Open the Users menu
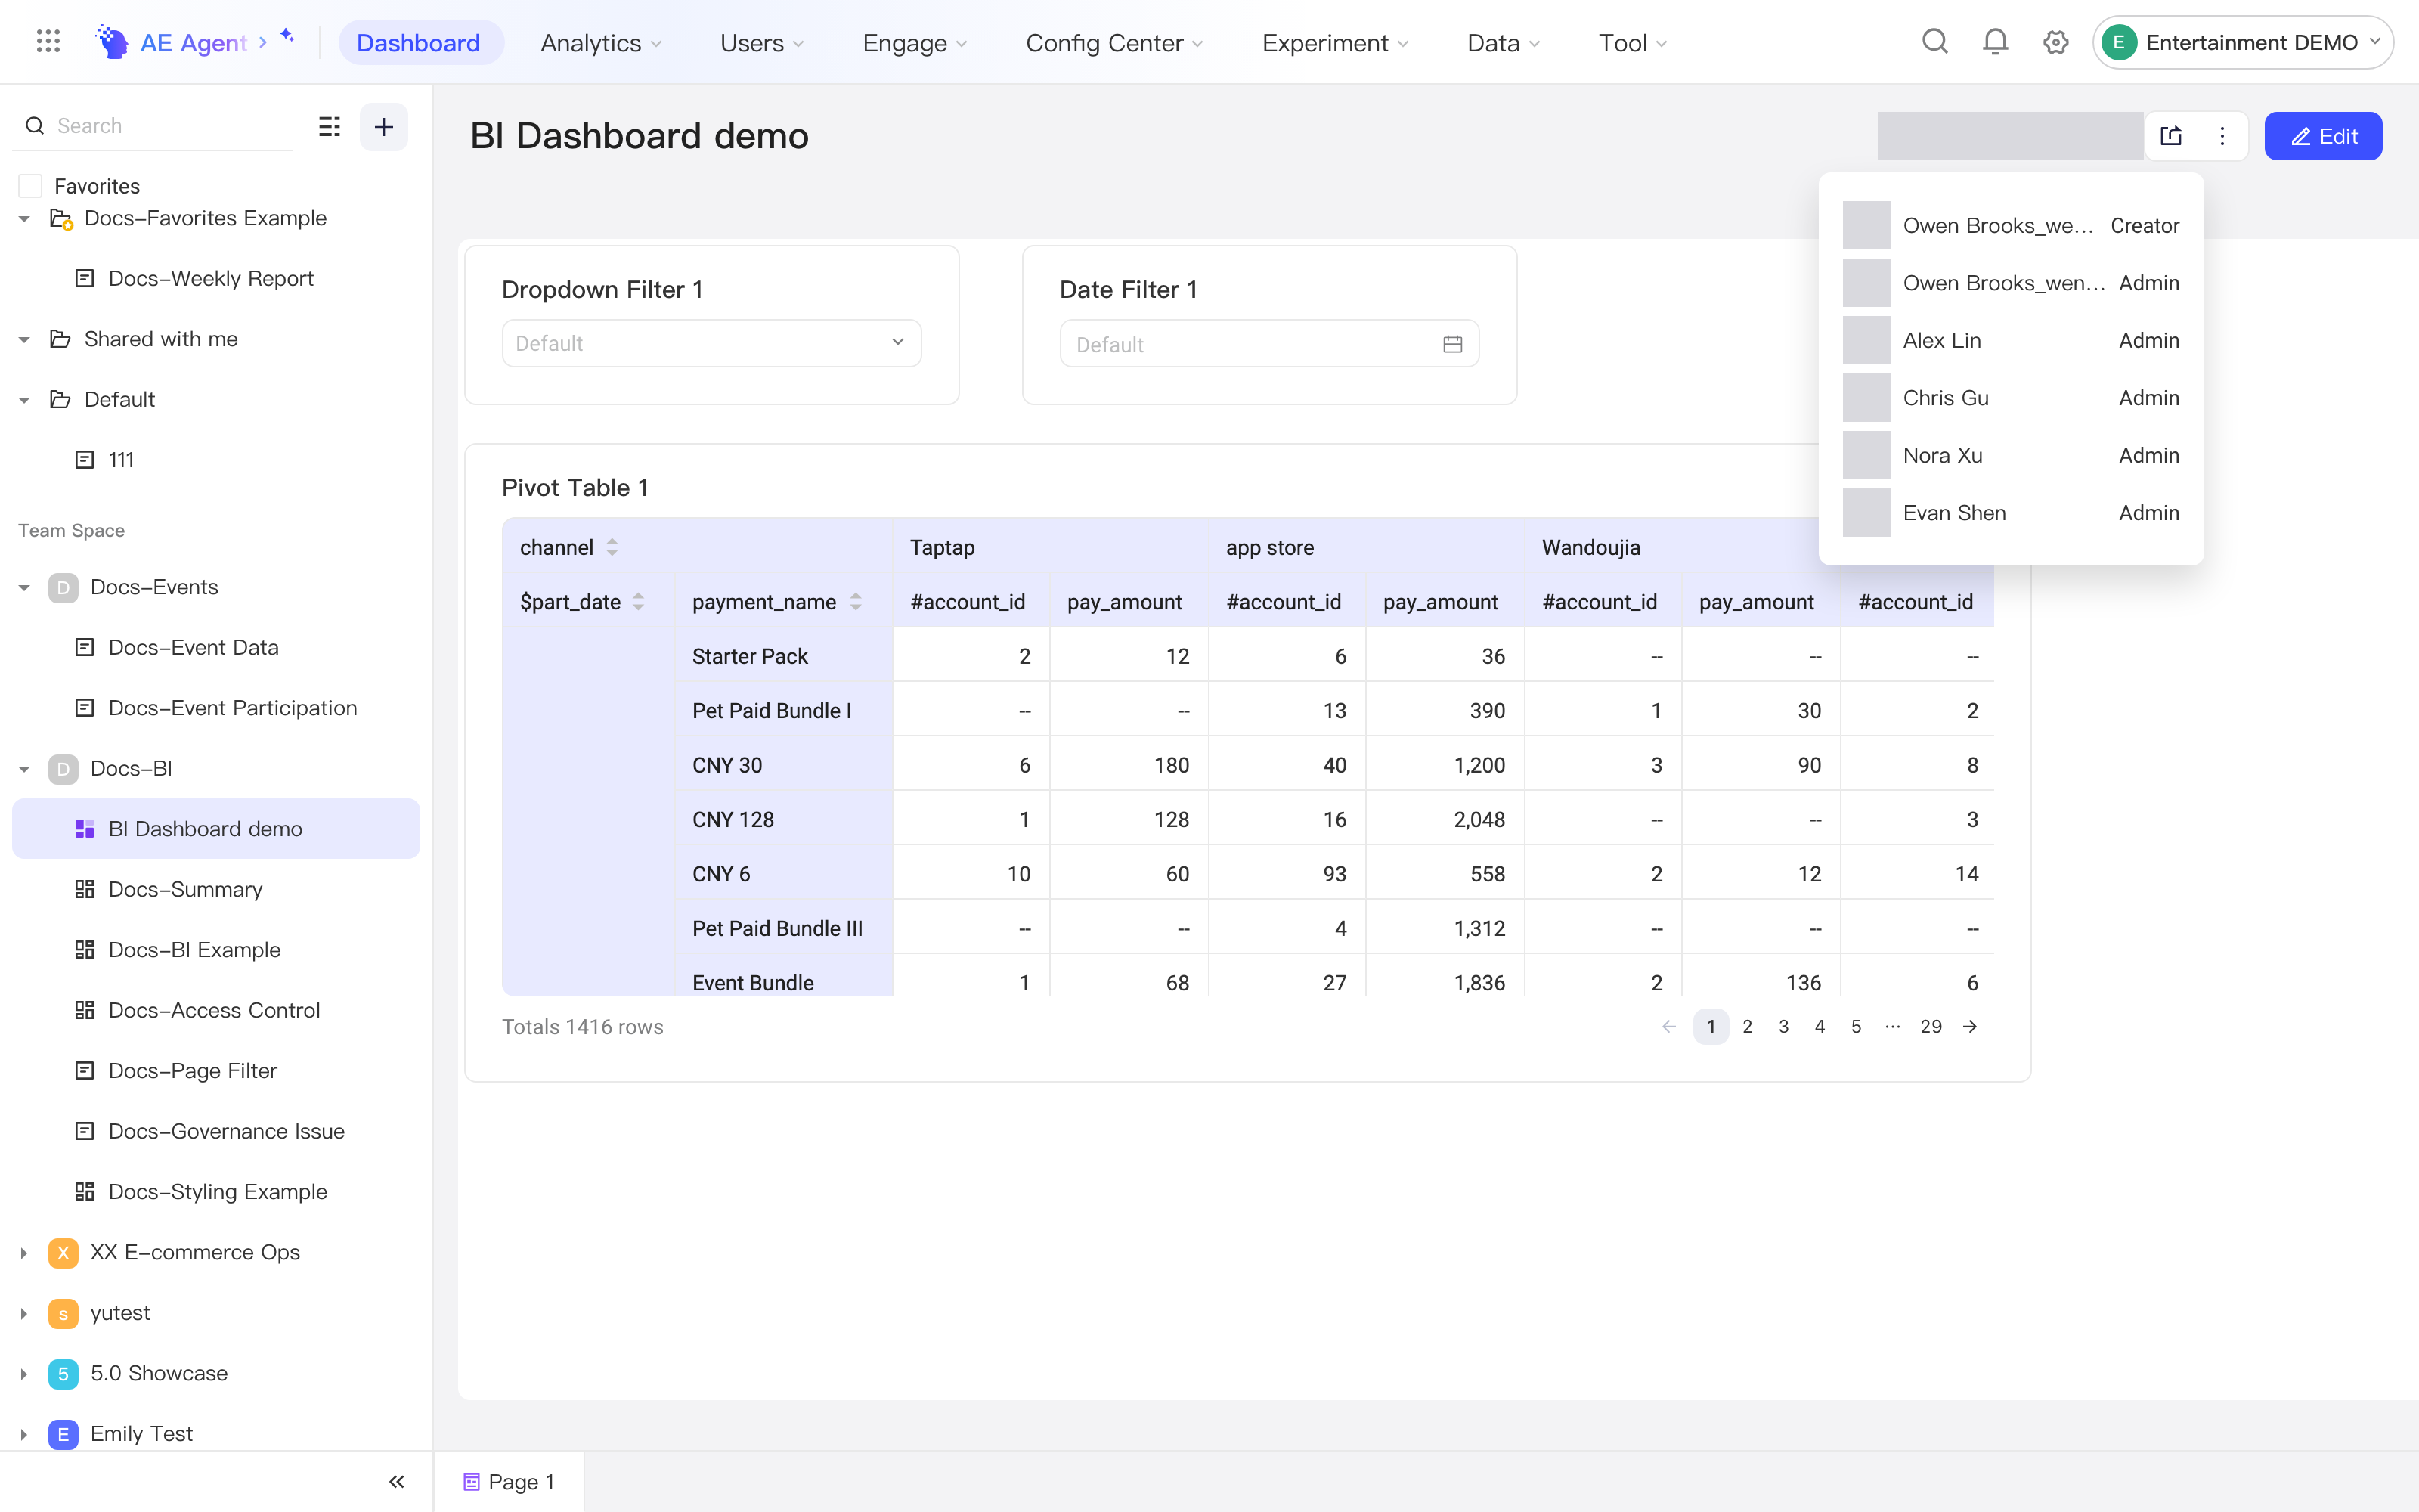The width and height of the screenshot is (2419, 1512). (762, 43)
